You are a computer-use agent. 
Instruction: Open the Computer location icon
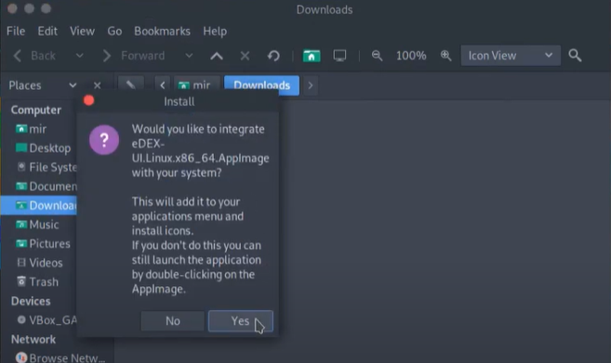[x=339, y=56]
